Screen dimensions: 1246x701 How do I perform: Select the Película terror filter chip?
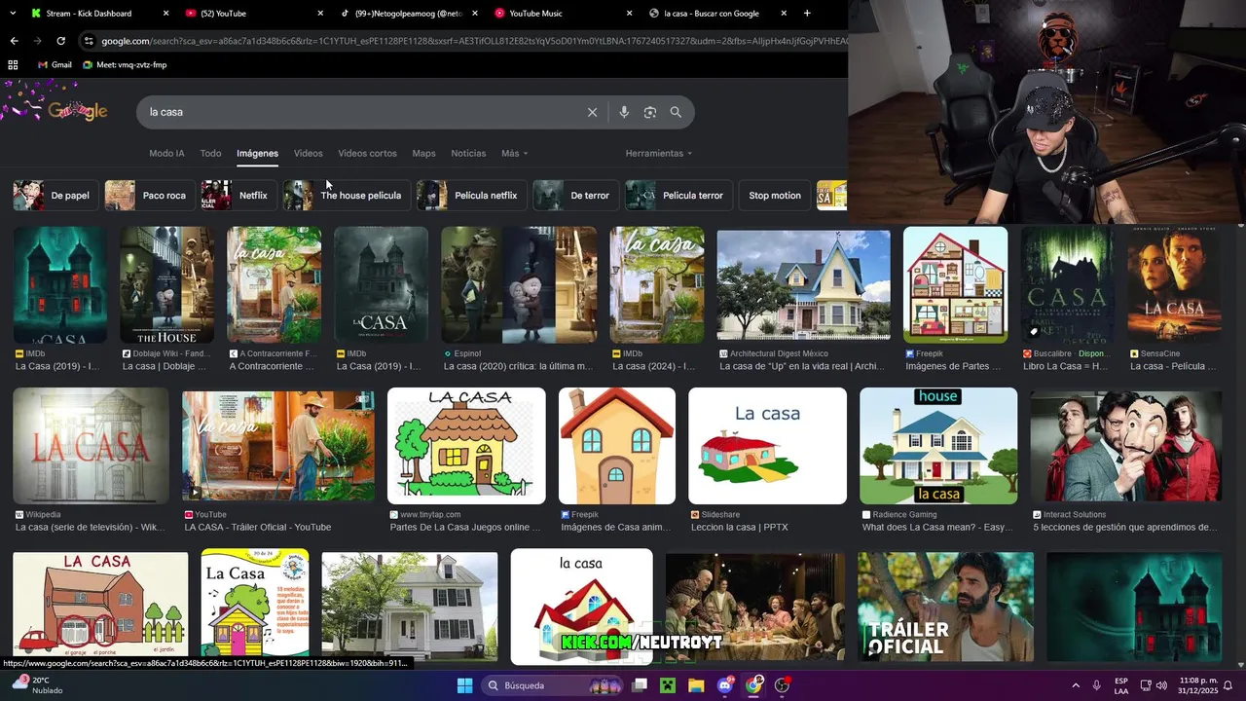click(678, 195)
